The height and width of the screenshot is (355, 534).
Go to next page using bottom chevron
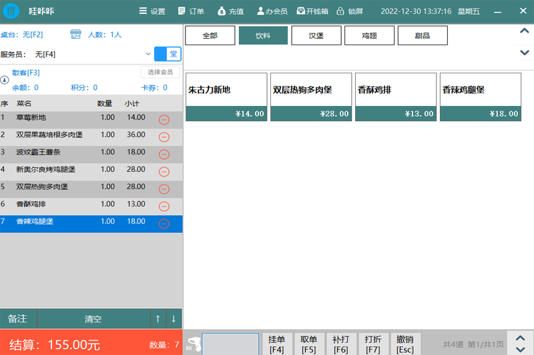(x=520, y=348)
